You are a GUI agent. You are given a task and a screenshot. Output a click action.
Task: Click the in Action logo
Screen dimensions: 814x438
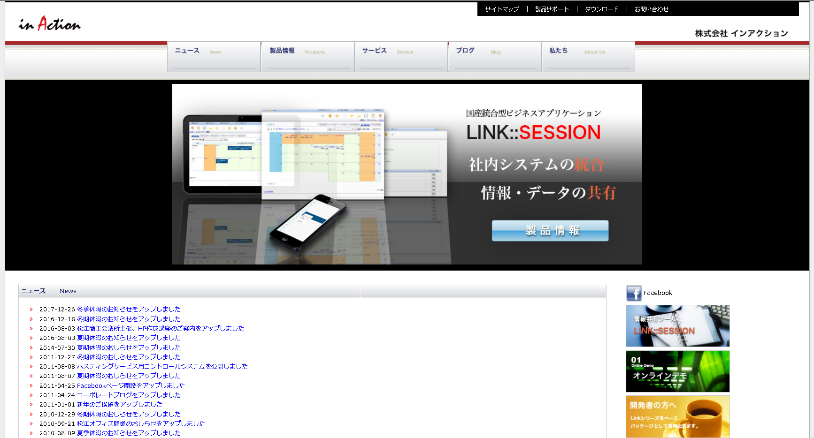[49, 24]
